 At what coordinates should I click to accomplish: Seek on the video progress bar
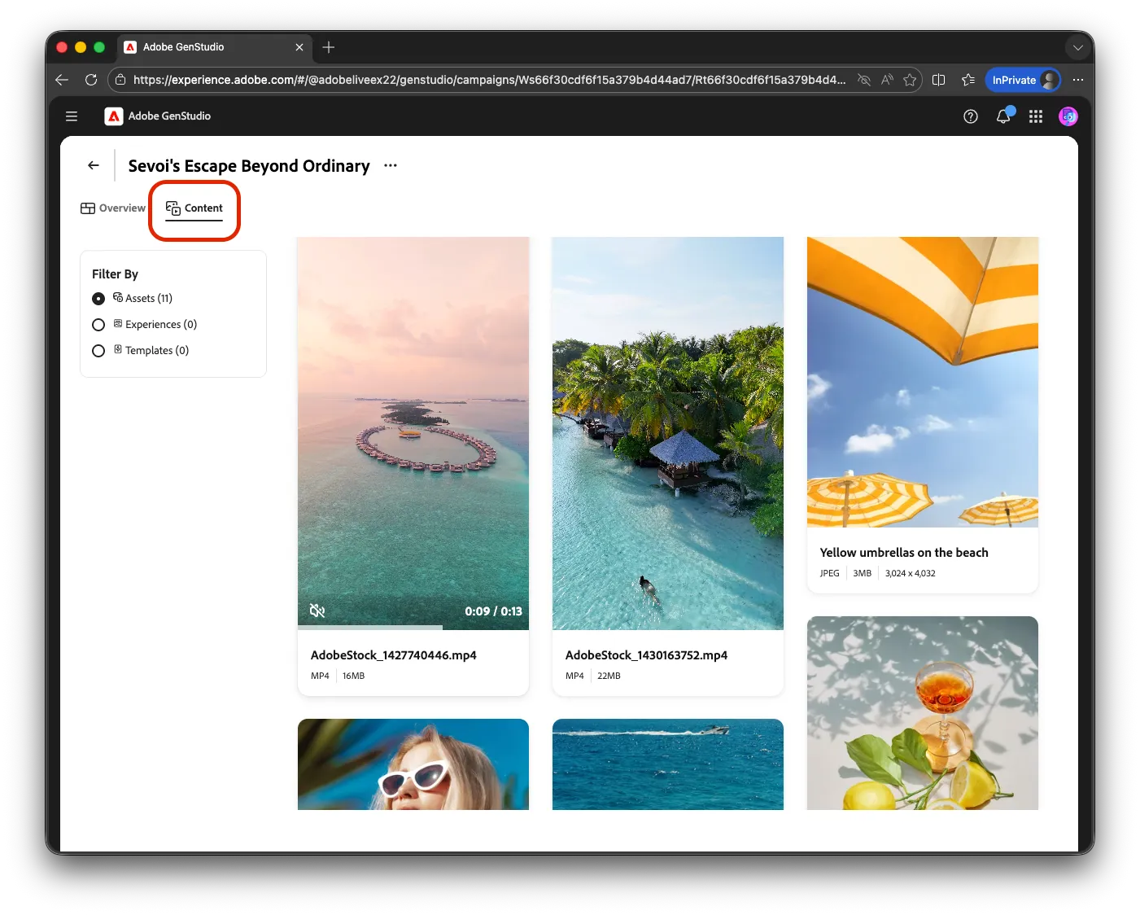(x=413, y=628)
